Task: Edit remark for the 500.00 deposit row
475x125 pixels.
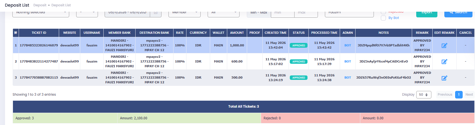Action: point(444,78)
